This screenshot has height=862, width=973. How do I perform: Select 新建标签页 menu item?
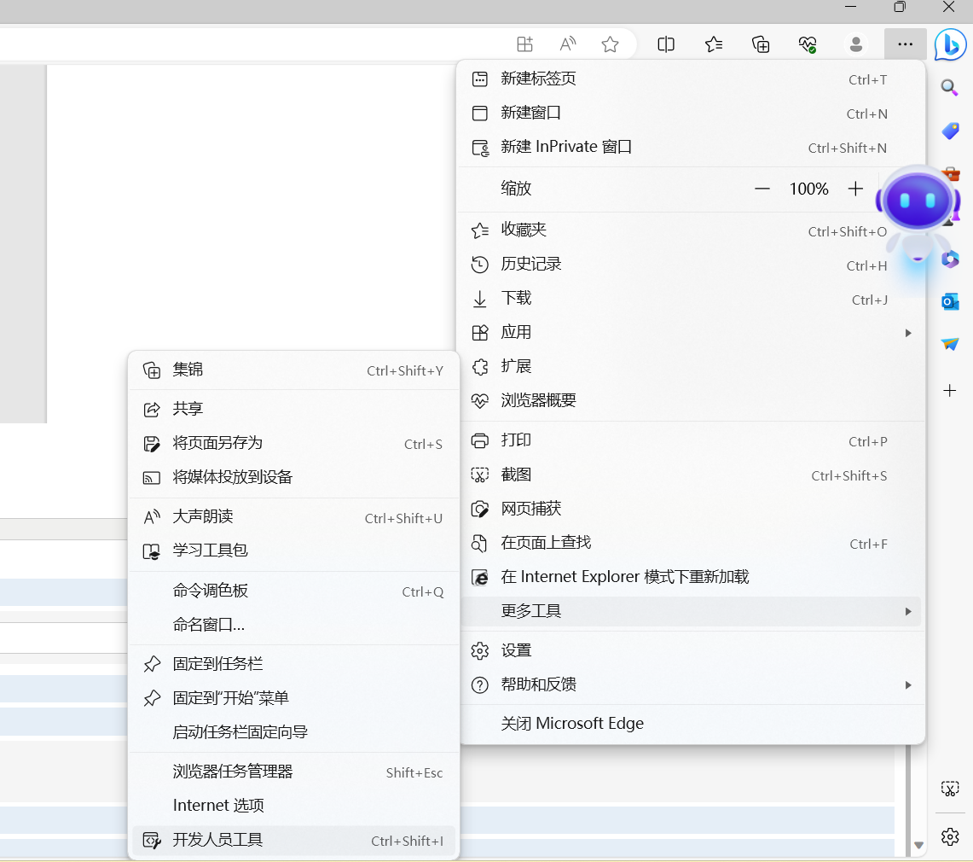692,79
